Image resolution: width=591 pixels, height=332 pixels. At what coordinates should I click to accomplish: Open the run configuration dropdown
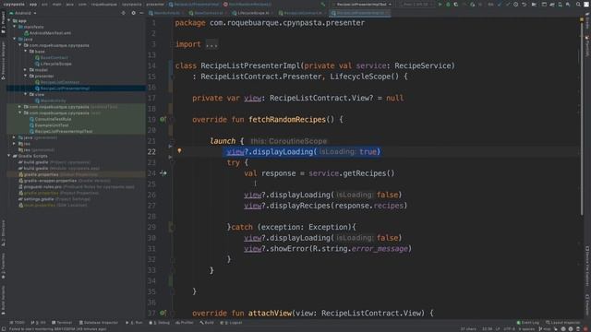pos(362,5)
